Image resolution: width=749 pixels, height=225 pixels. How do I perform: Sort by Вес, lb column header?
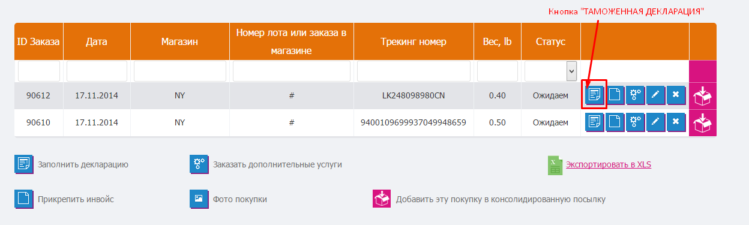[498, 42]
